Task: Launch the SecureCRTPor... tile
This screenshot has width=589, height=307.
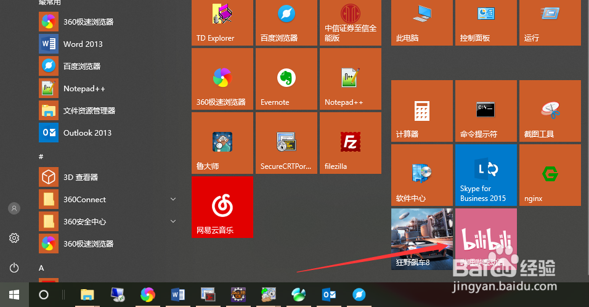Action: coord(286,143)
